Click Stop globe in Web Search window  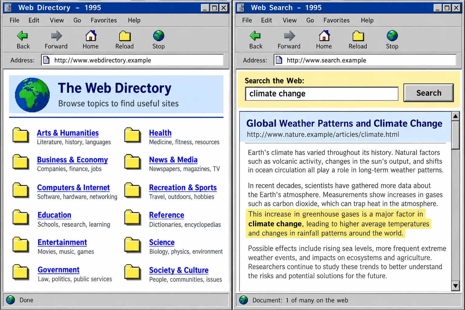point(392,36)
